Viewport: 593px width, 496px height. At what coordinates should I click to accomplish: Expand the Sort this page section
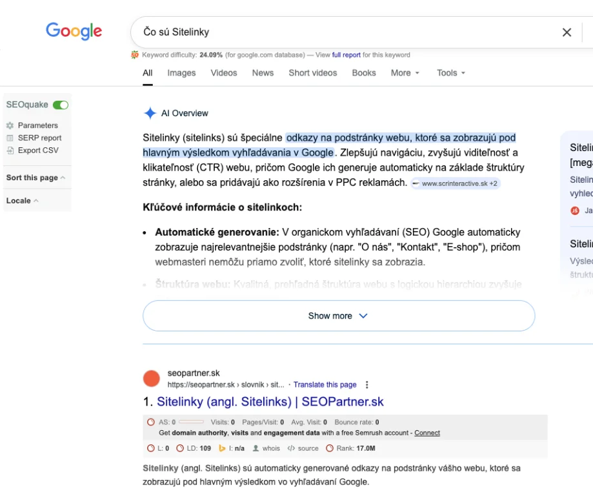35,178
